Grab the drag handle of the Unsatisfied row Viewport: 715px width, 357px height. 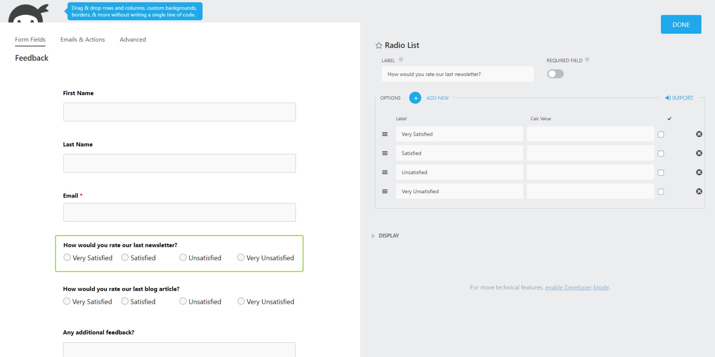click(x=385, y=172)
